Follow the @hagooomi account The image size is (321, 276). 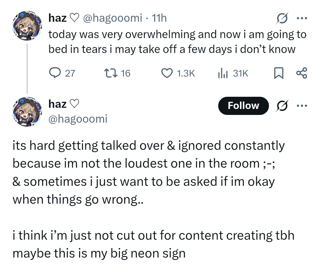[x=243, y=106]
